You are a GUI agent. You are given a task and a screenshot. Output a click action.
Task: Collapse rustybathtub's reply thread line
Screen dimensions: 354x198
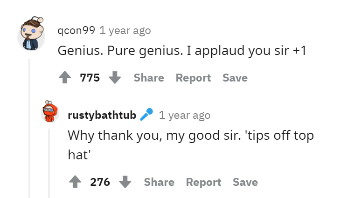[49, 163]
